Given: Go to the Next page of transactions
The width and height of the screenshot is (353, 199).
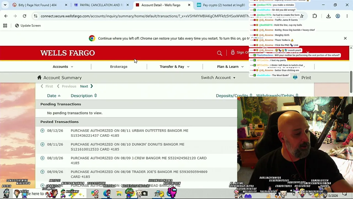Looking at the screenshot, I should coord(86,86).
